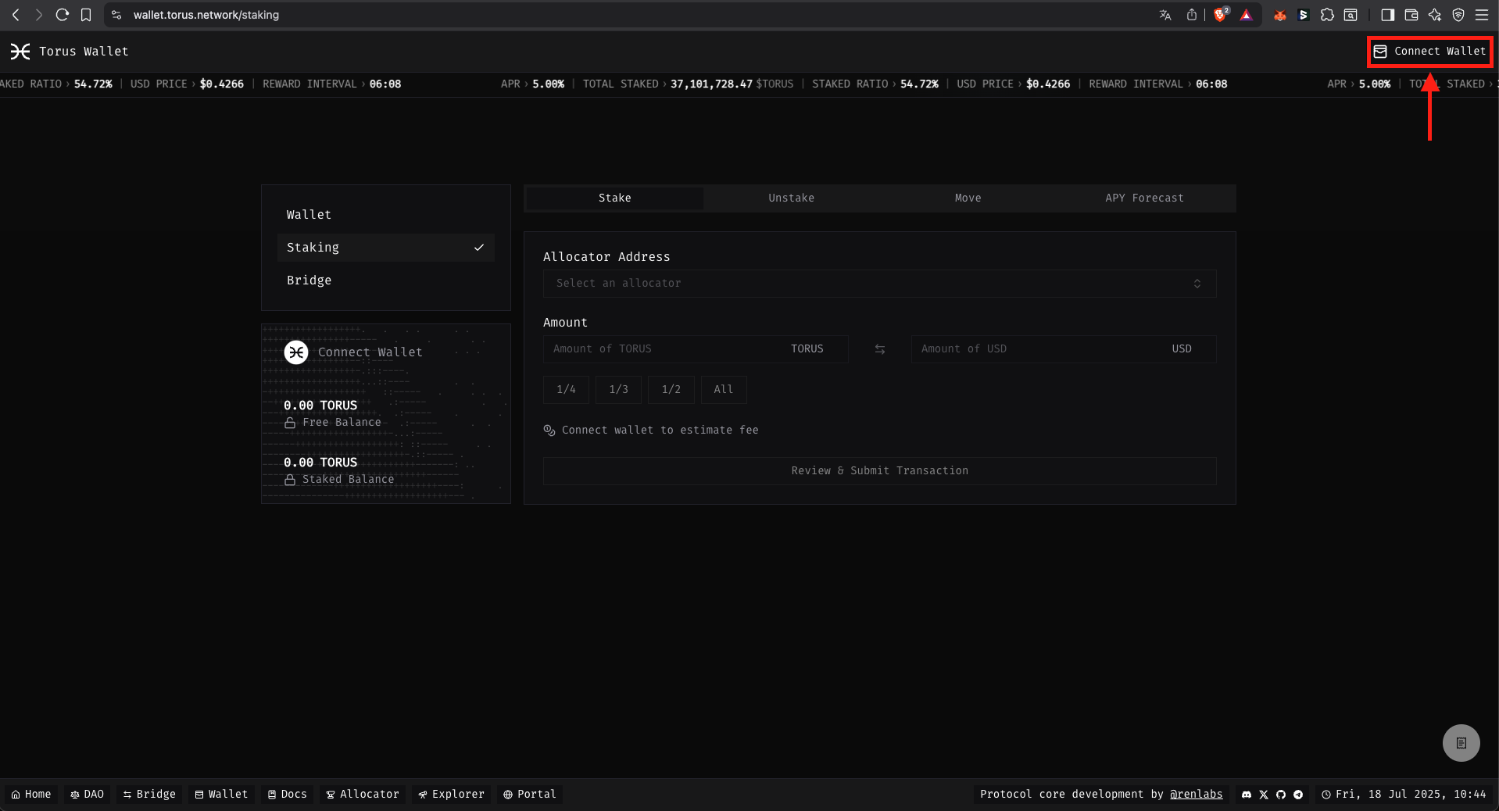The width and height of the screenshot is (1499, 811).
Task: Switch to the Unstake tab
Action: (x=791, y=198)
